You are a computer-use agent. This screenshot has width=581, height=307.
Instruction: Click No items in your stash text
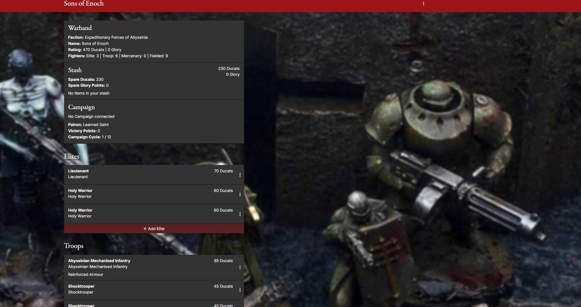[x=89, y=93]
